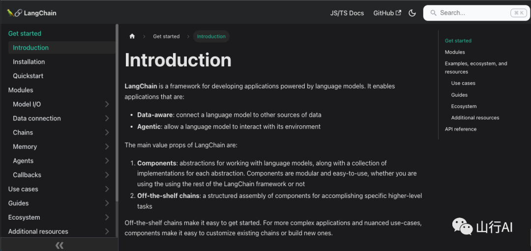Open Memory in the sidebar
531x251 pixels.
(25, 147)
